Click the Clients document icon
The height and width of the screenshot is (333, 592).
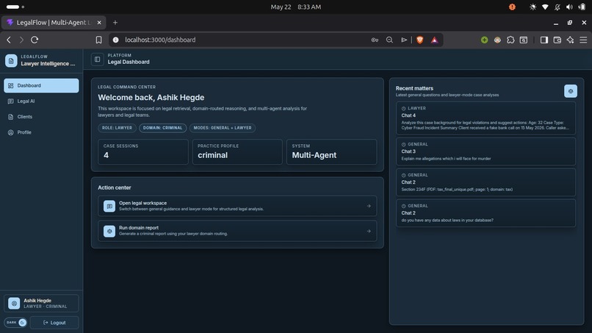tap(10, 117)
